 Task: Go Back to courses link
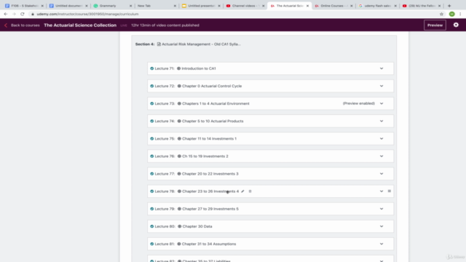[25, 25]
